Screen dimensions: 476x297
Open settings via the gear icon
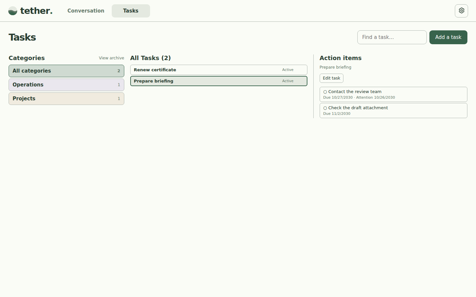461,11
